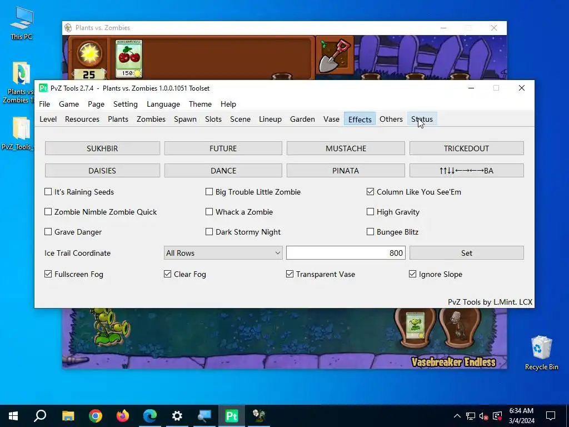Image resolution: width=569 pixels, height=427 pixels.
Task: Enable Whack a Zombie
Action: pos(209,212)
